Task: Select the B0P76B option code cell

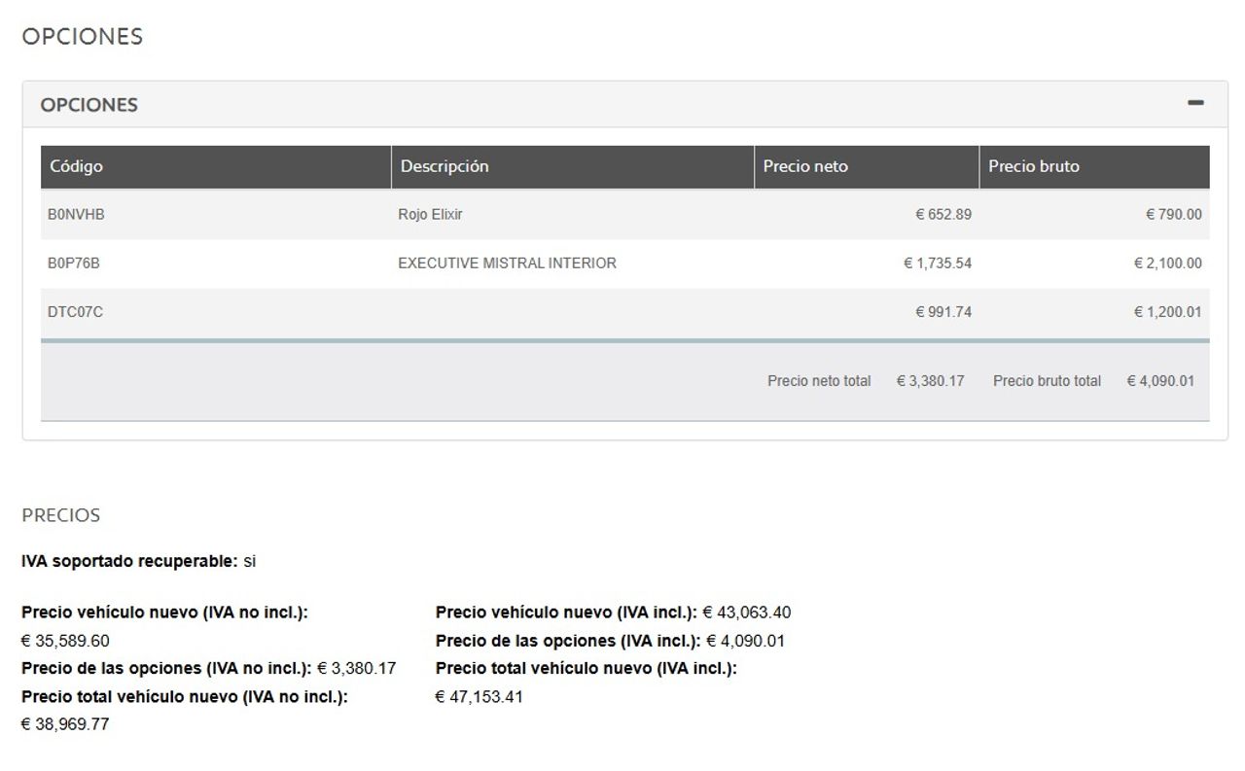Action: [x=74, y=263]
